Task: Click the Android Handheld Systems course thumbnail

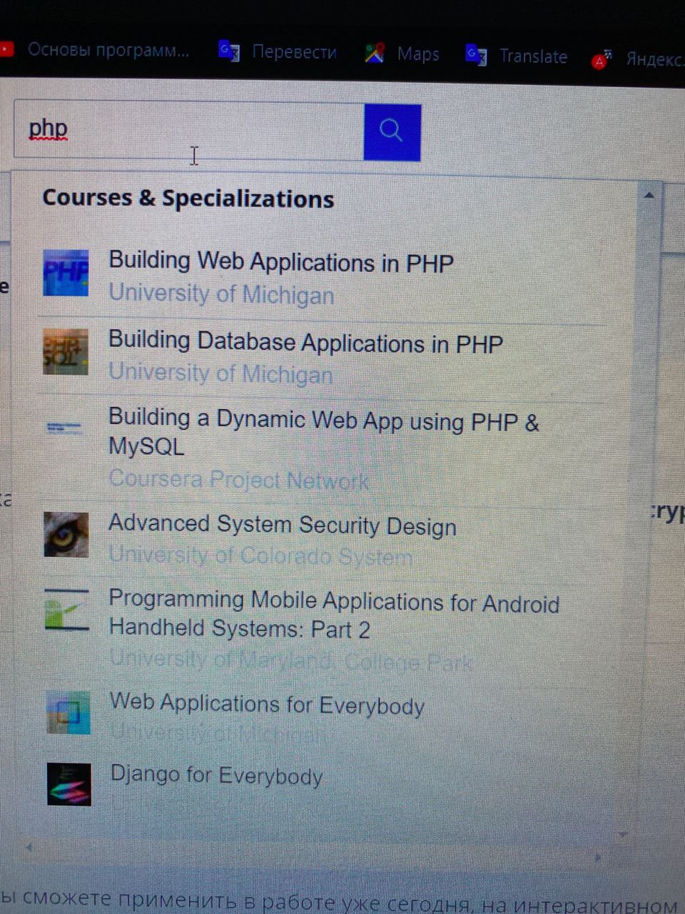Action: click(66, 609)
